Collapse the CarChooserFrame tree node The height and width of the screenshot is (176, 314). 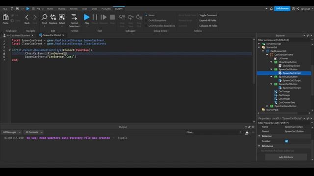coord(267,55)
